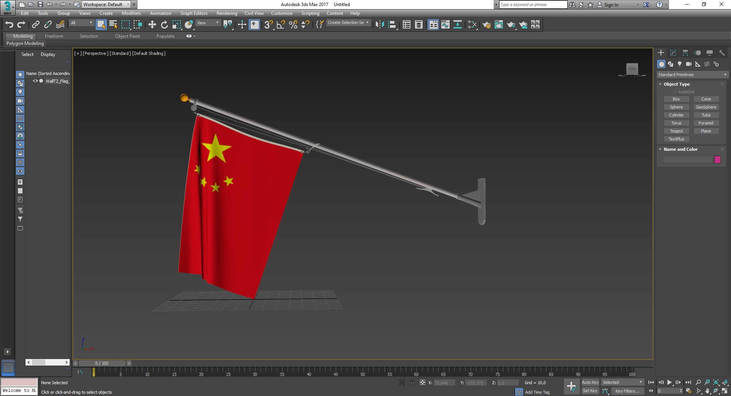Activate the Unlink Selection tool
Screen dimensions: 731x396
48,24
